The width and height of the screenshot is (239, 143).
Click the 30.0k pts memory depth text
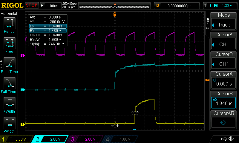click(69, 7)
